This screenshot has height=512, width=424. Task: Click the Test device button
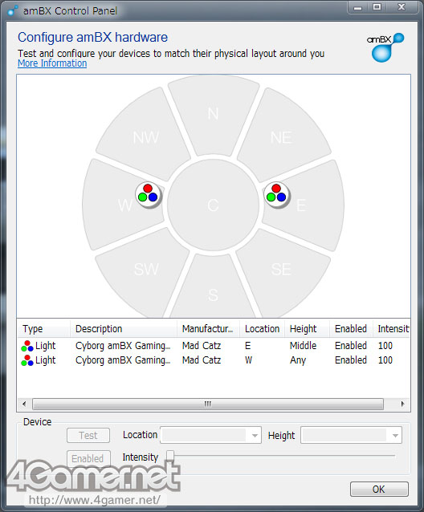pos(88,435)
